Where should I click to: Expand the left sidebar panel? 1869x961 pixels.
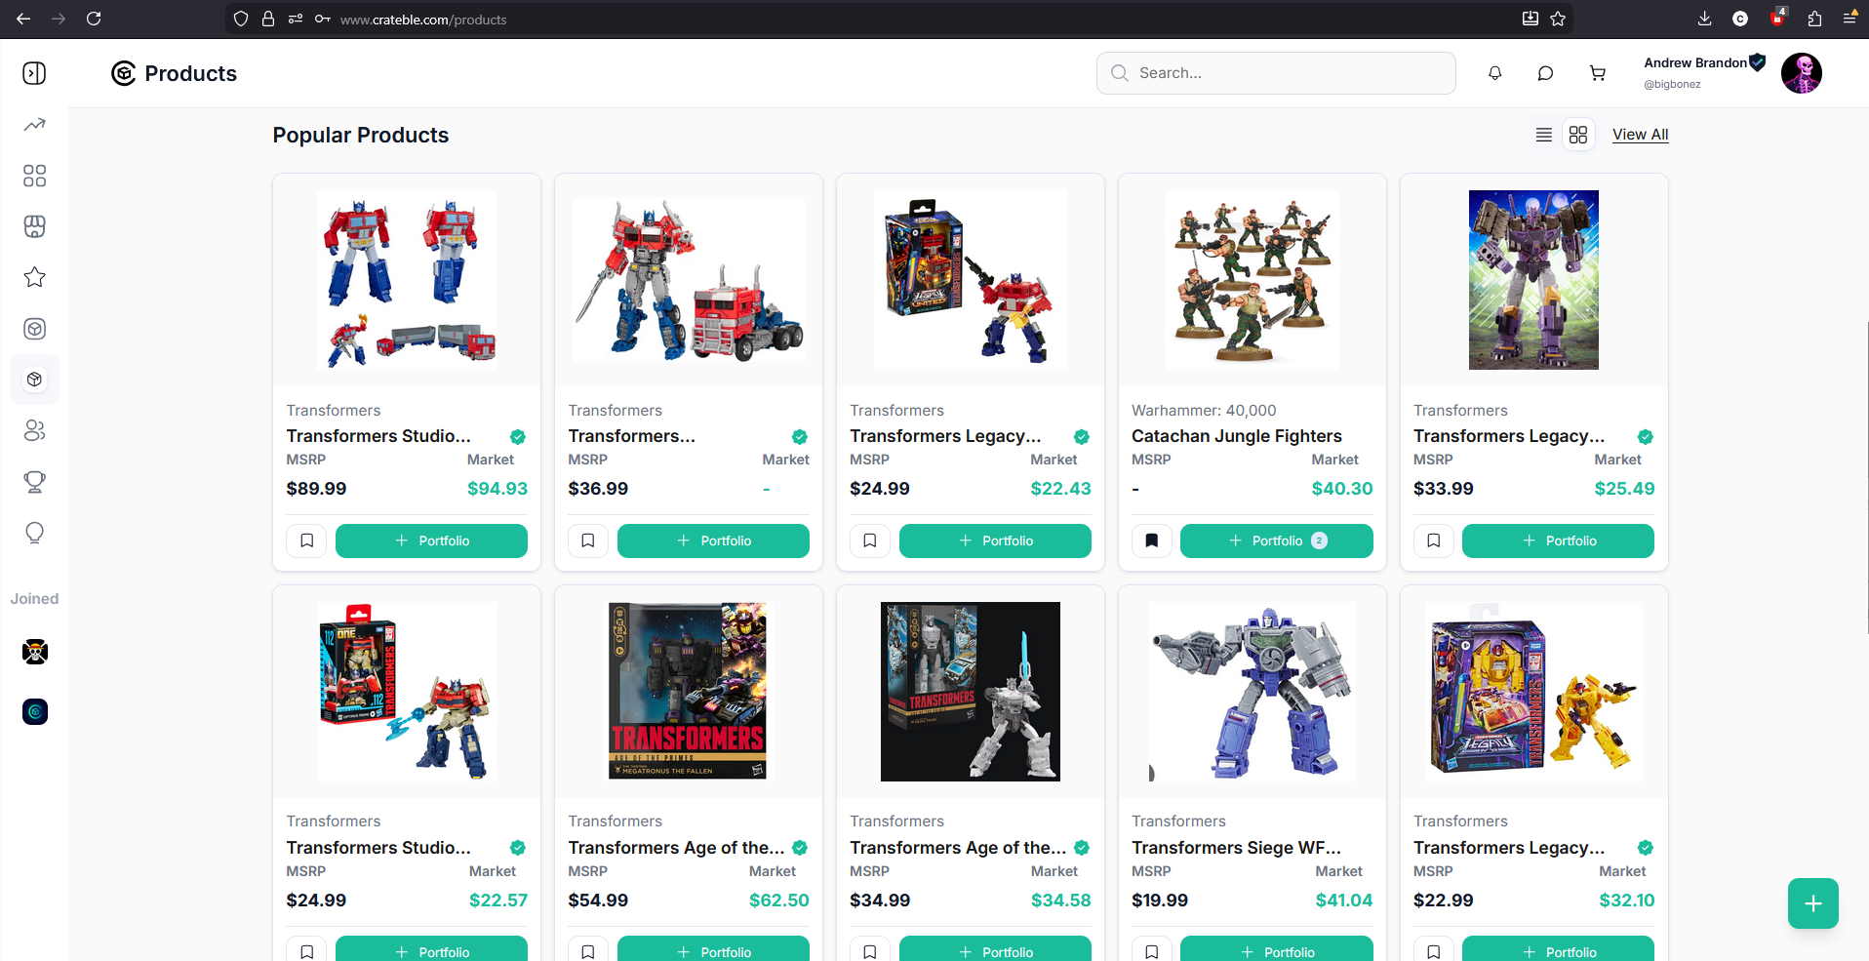click(35, 73)
